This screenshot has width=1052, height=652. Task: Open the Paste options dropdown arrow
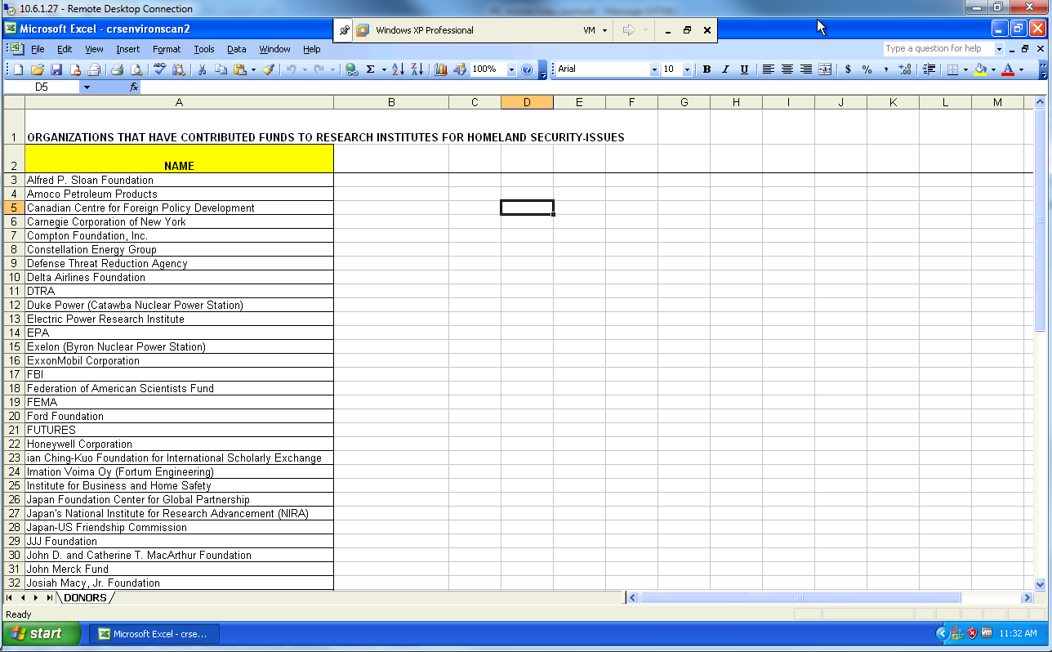(x=253, y=69)
